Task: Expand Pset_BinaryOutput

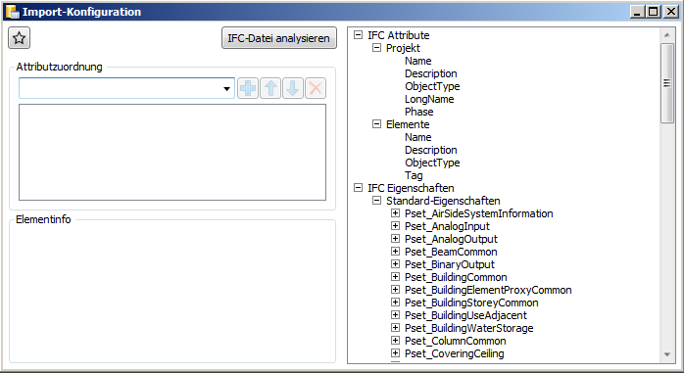Action: (395, 264)
